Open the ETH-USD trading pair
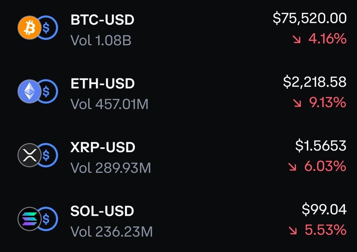This screenshot has height=252, width=357. point(102,84)
